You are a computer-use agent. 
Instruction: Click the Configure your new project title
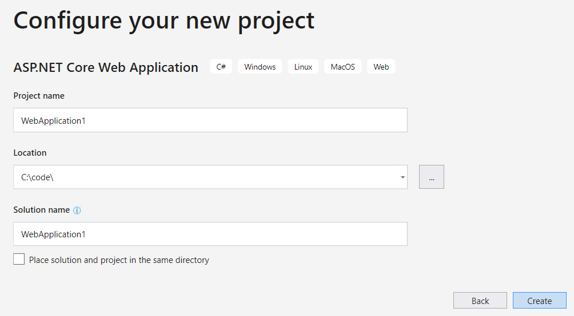(x=164, y=20)
